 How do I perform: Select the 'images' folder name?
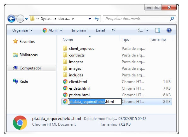point(75,68)
